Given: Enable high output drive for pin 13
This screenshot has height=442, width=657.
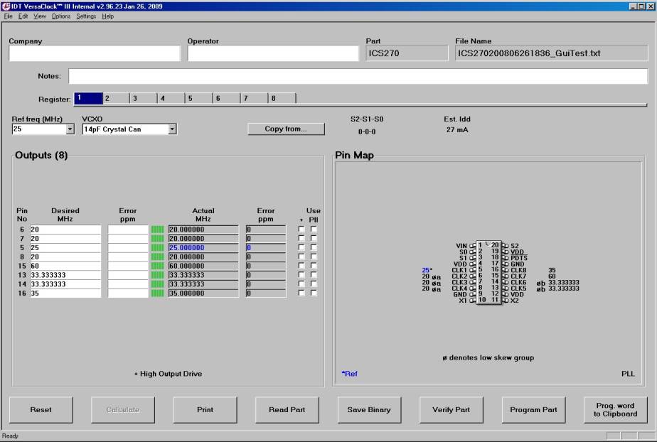Looking at the screenshot, I should click(x=301, y=274).
